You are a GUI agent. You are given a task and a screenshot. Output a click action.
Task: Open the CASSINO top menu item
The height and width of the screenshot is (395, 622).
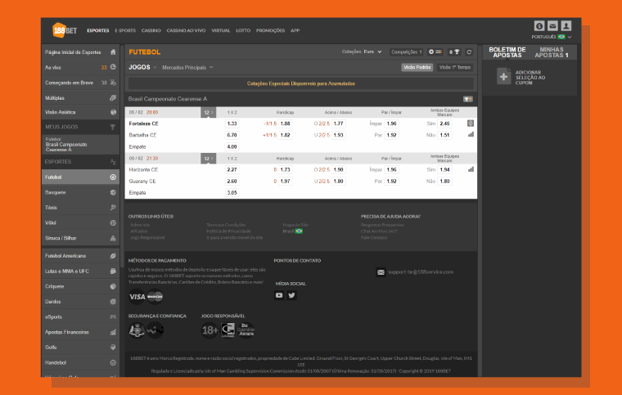coord(151,30)
